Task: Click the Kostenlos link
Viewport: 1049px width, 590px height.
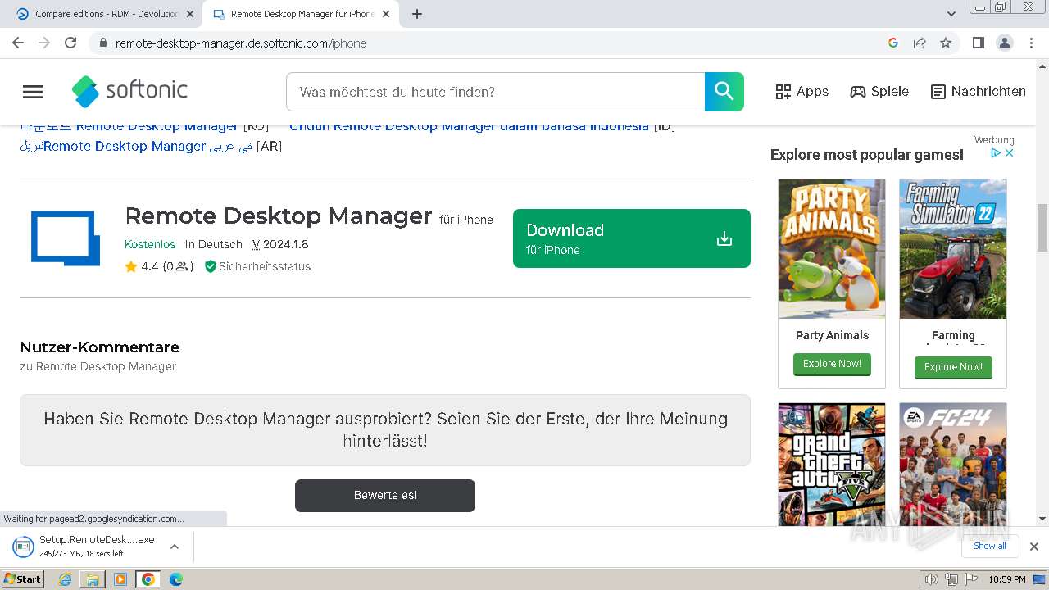Action: click(x=150, y=244)
